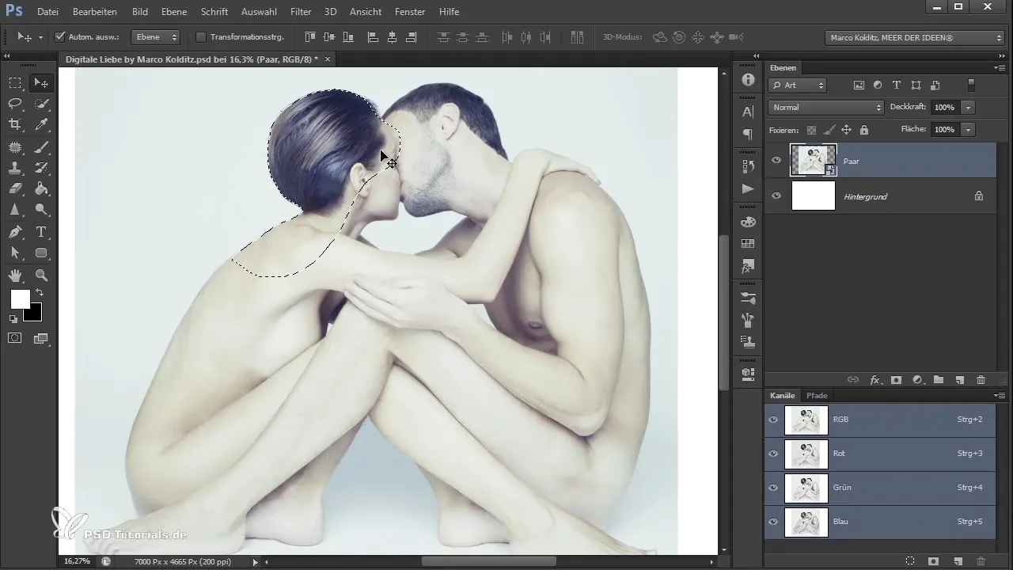
Task: Click the Paar layer thumbnail
Action: coord(814,160)
